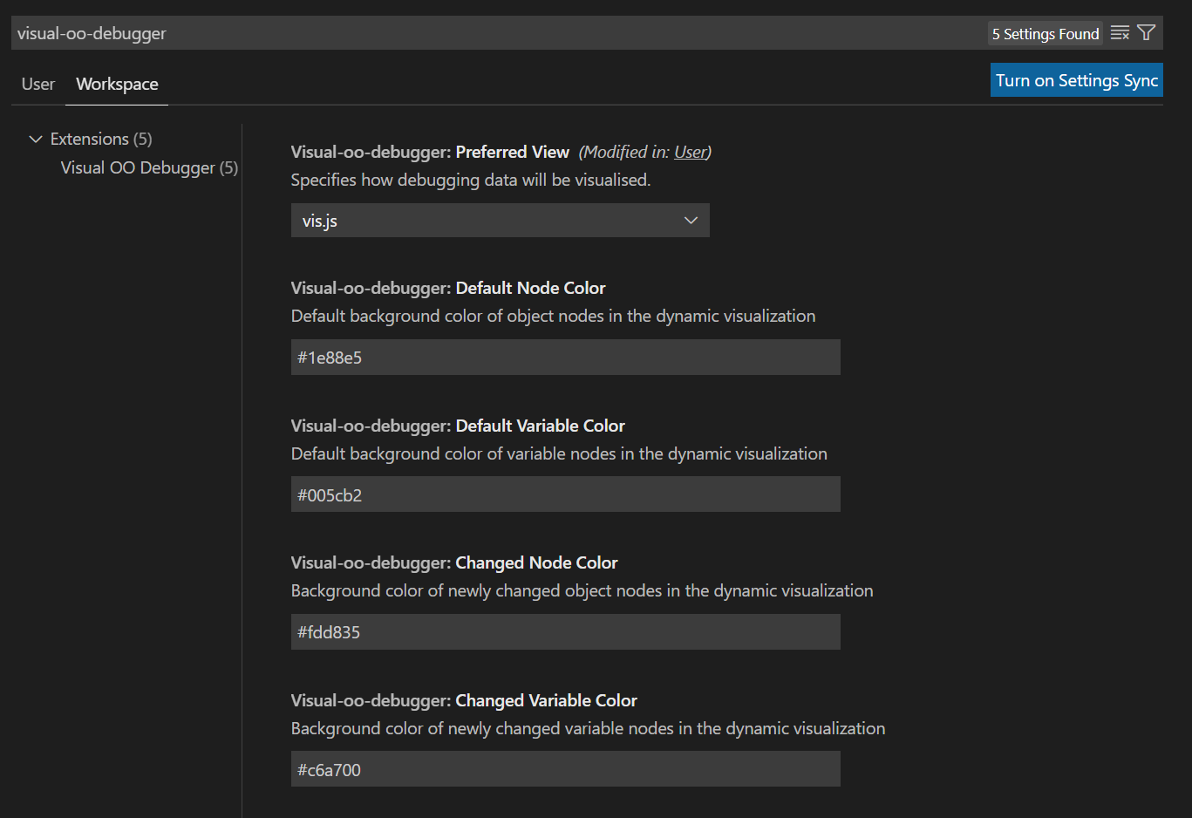1192x818 pixels.
Task: Click the 'newly changed object nodes' description
Action: pyautogui.click(x=582, y=590)
